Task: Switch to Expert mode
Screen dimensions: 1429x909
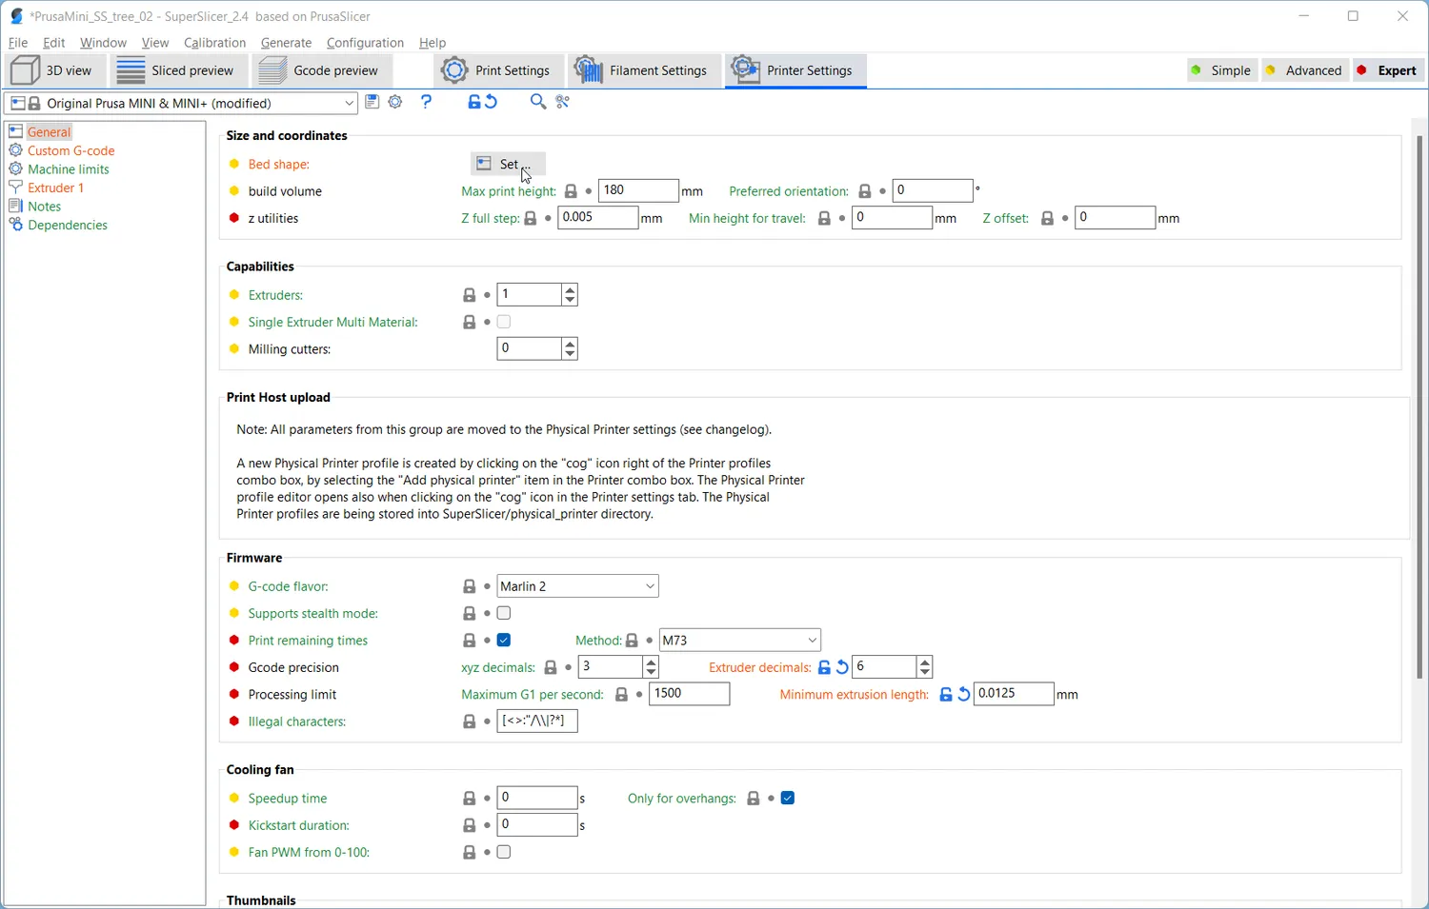Action: [x=1388, y=70]
